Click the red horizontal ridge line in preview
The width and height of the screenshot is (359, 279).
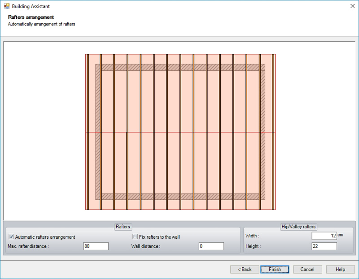pos(179,133)
